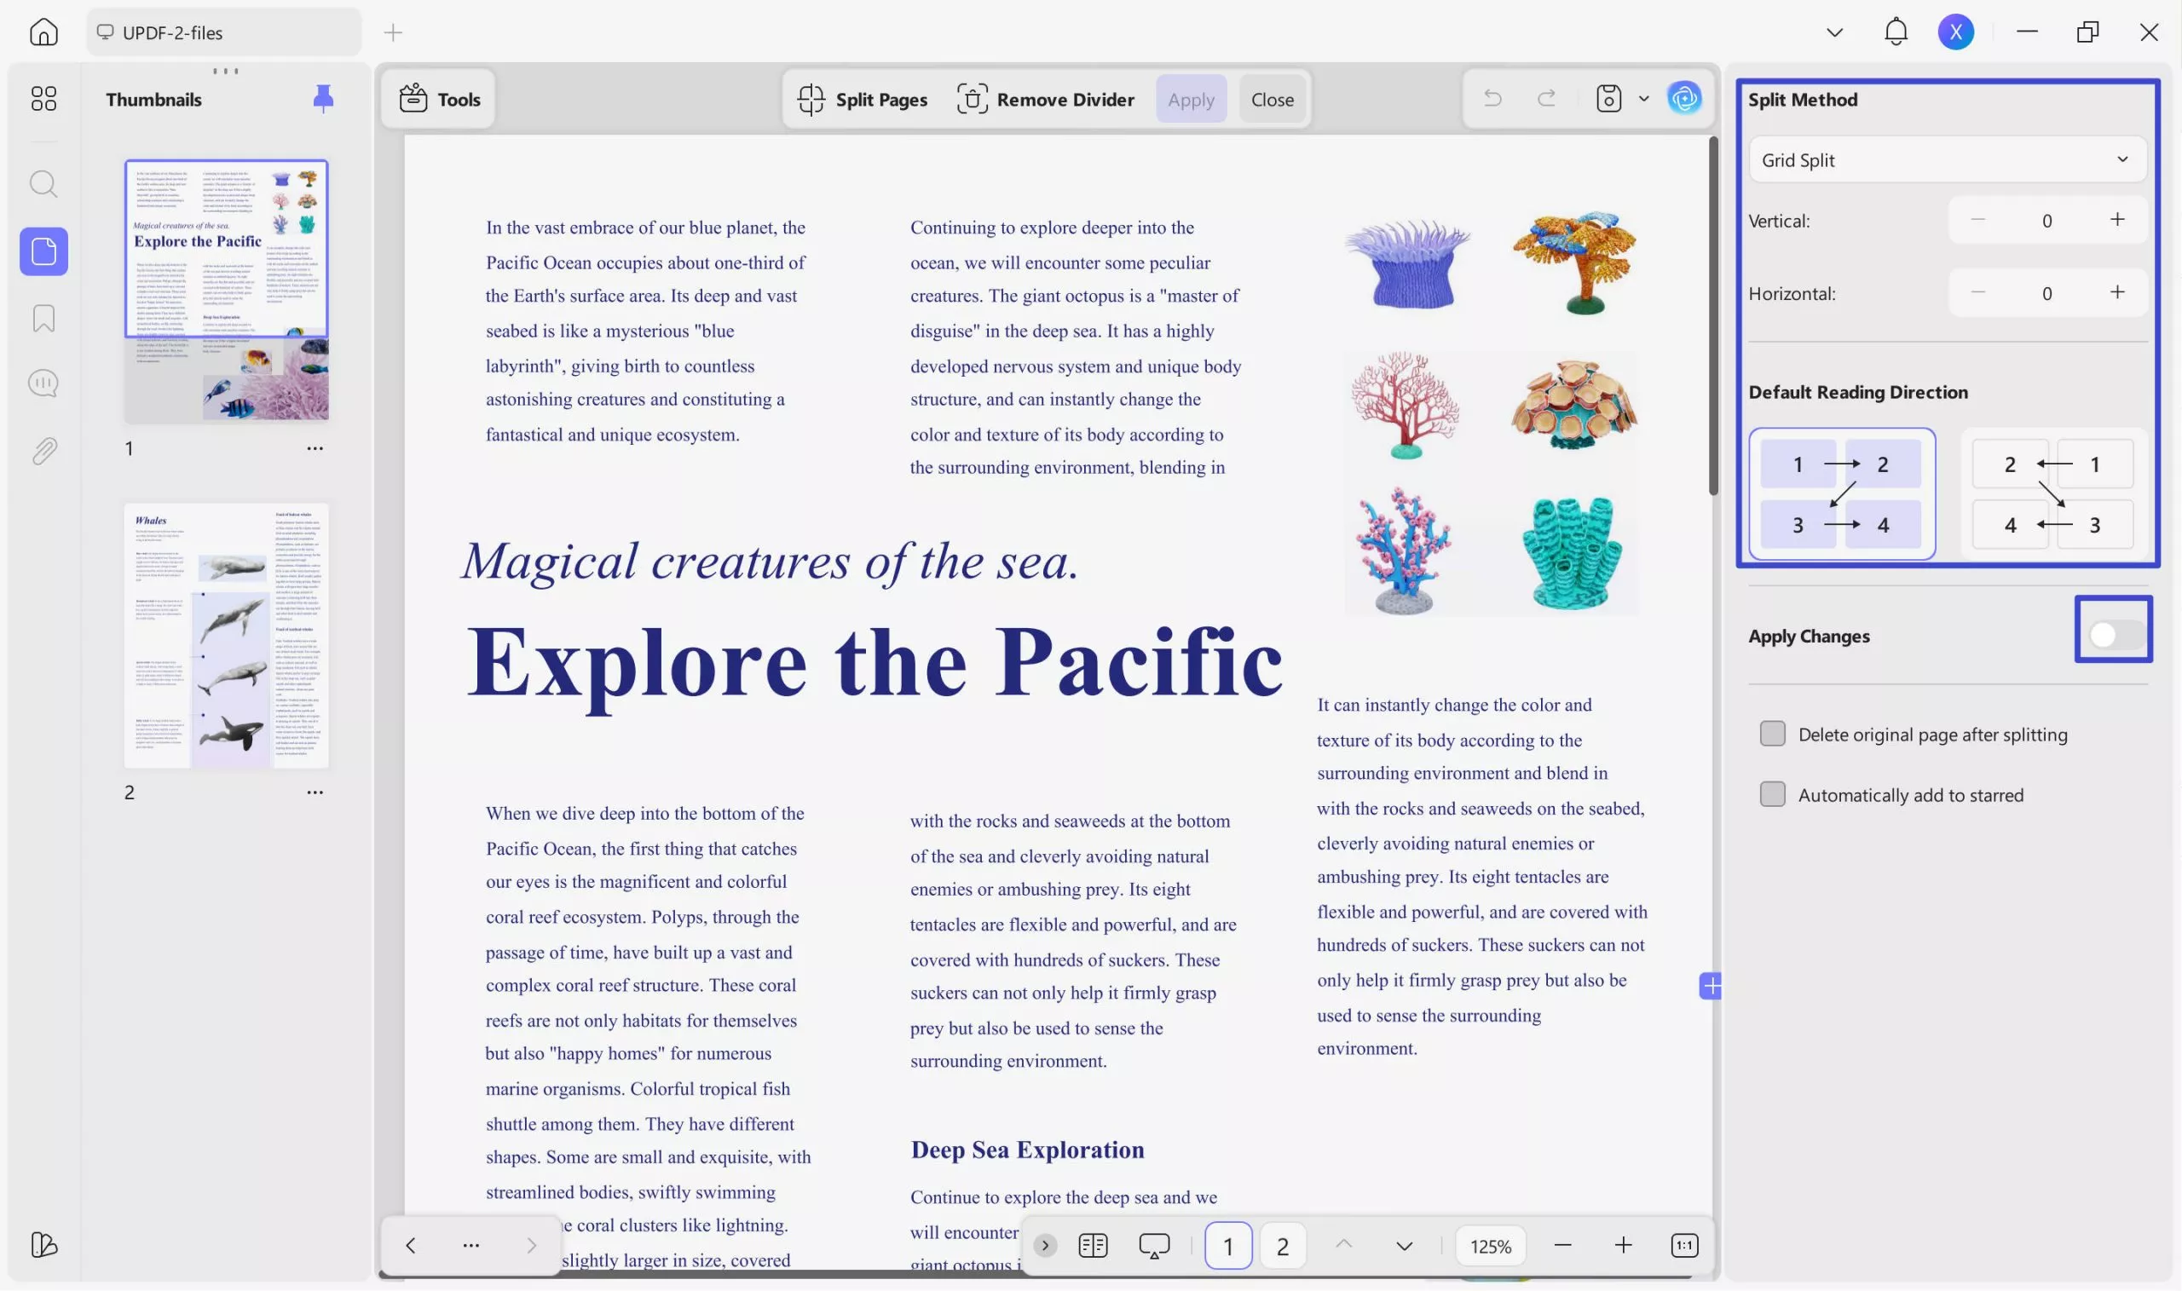The height and width of the screenshot is (1291, 2182).
Task: Go to previous page up arrow
Action: tap(1344, 1245)
